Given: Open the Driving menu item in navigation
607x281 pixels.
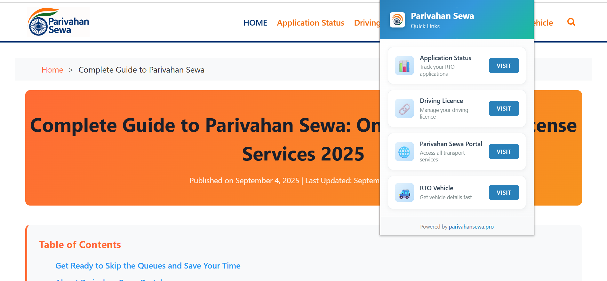Looking at the screenshot, I should coord(367,23).
